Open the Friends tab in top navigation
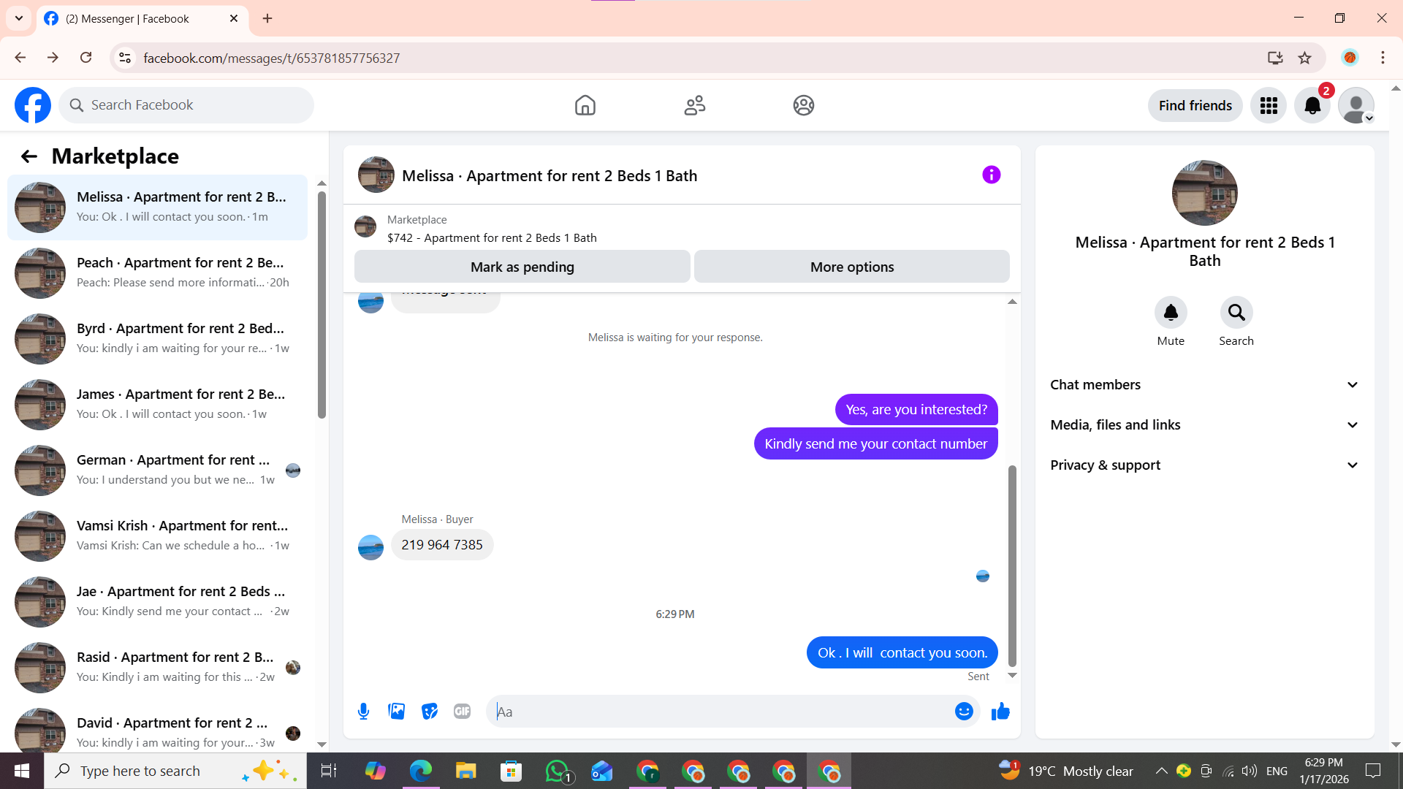1403x789 pixels. coord(694,105)
